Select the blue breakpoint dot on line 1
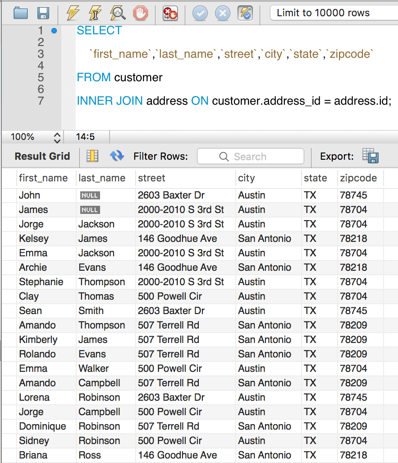The height and width of the screenshot is (463, 398). coord(54,30)
